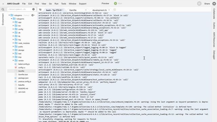Click the app folder icon
Screen dimensions: 217x122
click(x=16, y=22)
